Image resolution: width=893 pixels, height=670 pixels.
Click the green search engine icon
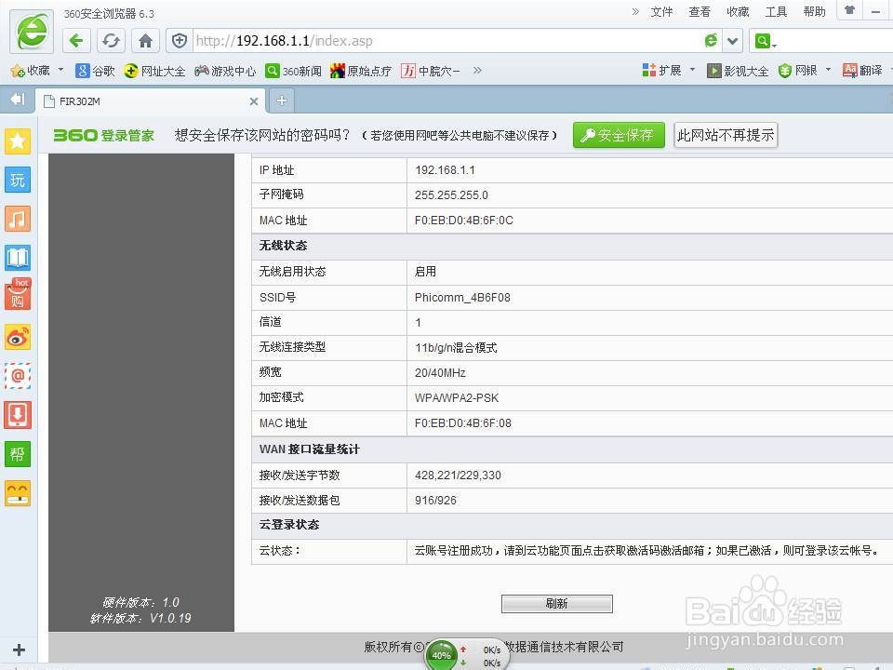coord(762,41)
